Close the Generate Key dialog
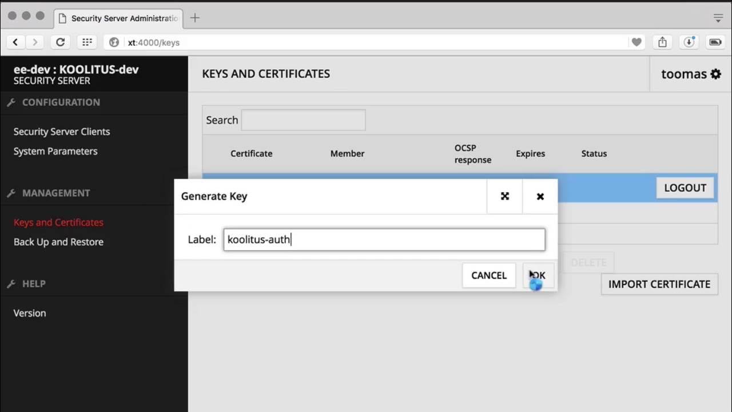Screen dimensions: 732x412 click(x=540, y=196)
